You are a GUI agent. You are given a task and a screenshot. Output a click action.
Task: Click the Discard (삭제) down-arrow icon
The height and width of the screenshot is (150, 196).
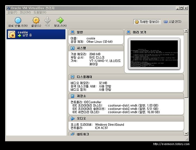point(47,20)
